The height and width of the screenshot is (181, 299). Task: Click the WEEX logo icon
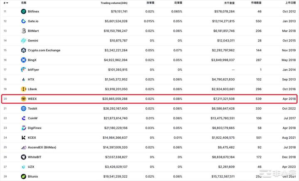tap(23, 99)
